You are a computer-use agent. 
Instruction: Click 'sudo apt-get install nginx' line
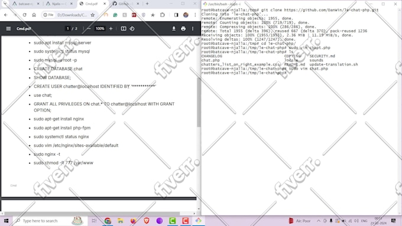(59, 119)
